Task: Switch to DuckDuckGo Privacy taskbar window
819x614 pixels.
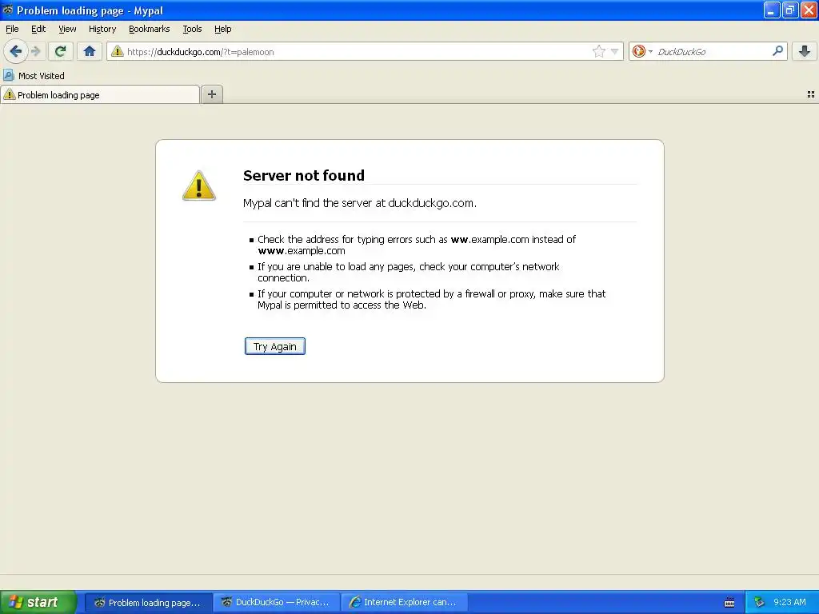Action: pyautogui.click(x=277, y=603)
